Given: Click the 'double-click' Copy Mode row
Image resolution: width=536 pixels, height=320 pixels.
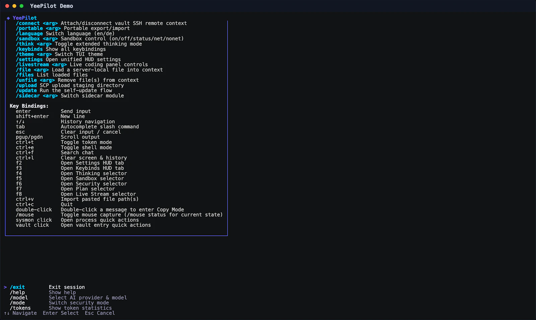Looking at the screenshot, I should coord(100,210).
